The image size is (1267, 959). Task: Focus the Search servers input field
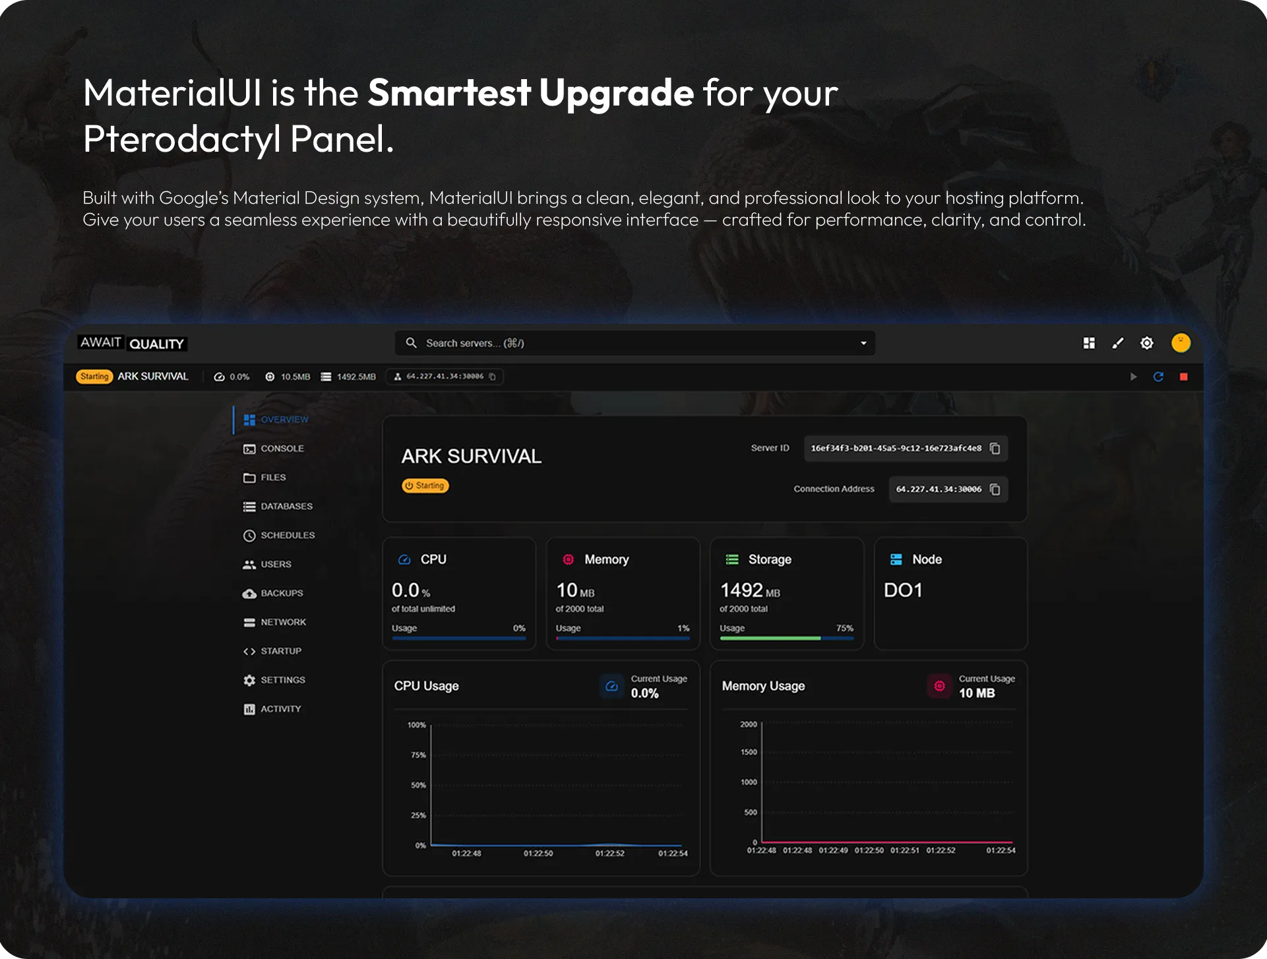(x=634, y=343)
